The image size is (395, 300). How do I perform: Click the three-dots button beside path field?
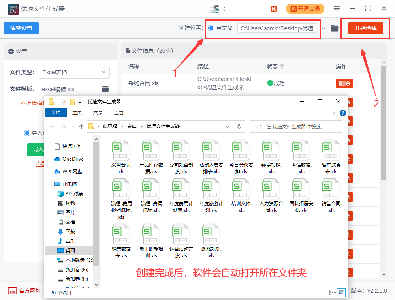pos(323,28)
